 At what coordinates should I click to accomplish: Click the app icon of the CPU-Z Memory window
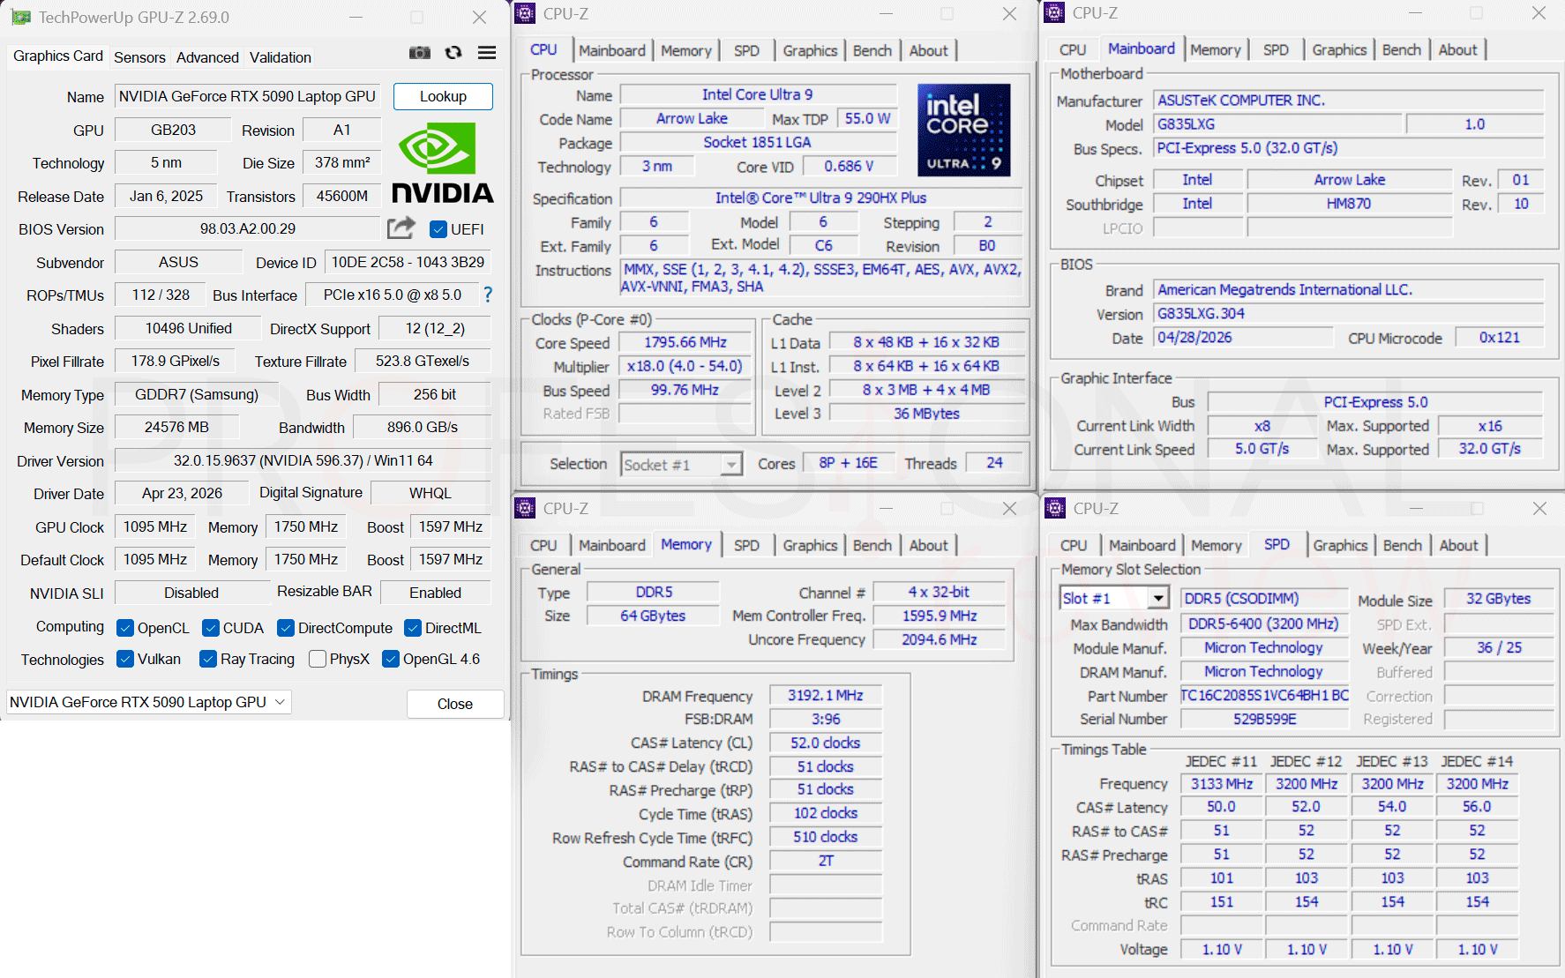[x=525, y=508]
